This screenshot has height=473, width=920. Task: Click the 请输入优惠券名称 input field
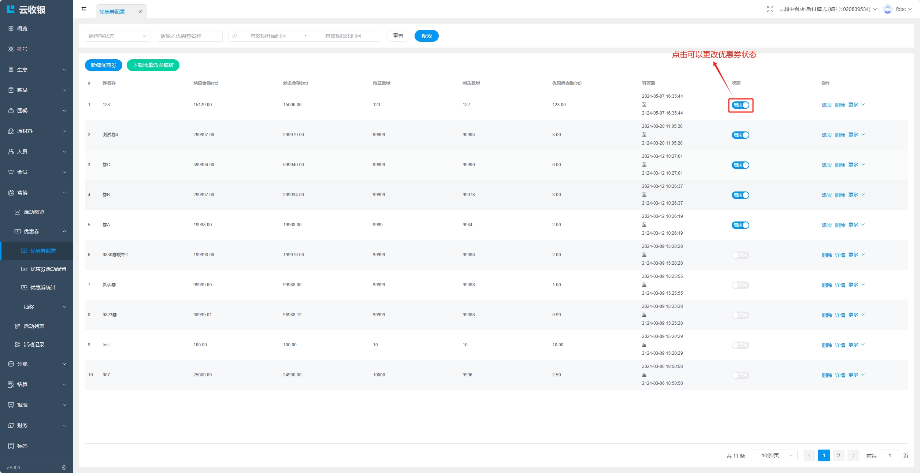click(x=189, y=36)
